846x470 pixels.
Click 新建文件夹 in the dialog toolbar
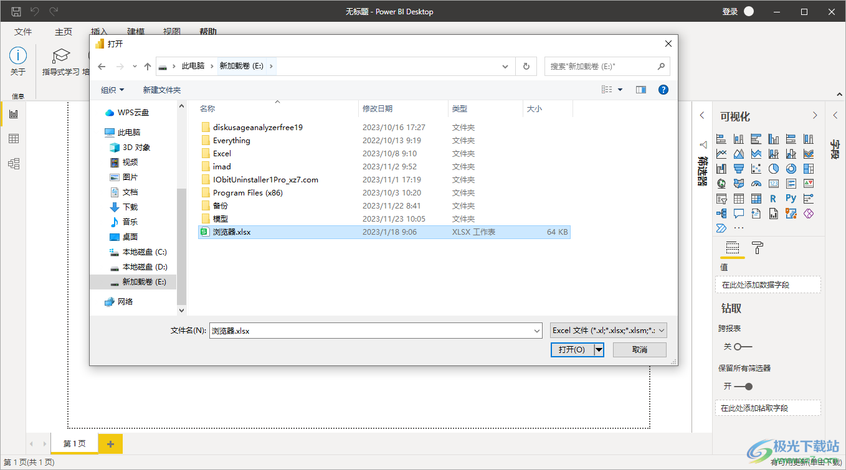point(162,90)
